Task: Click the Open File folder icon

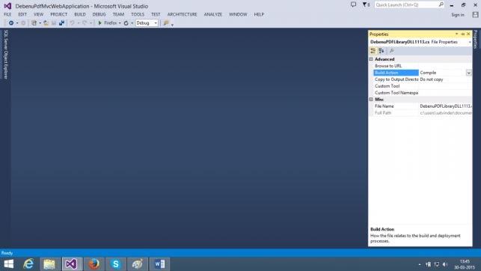Action: point(46,23)
